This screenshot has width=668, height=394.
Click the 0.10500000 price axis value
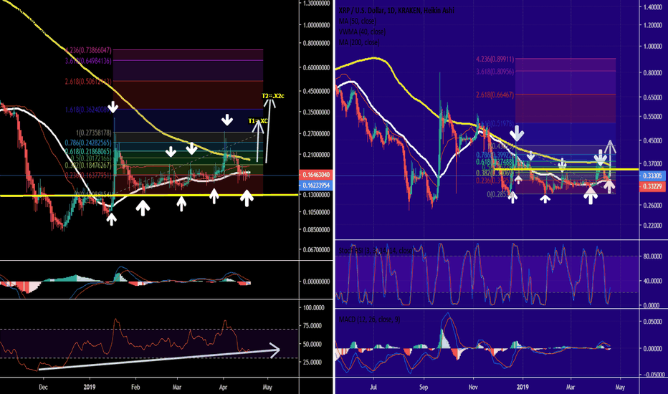pos(317,212)
